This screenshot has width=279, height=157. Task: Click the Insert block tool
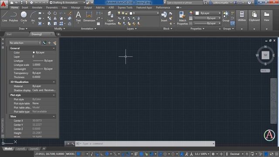[164, 17]
